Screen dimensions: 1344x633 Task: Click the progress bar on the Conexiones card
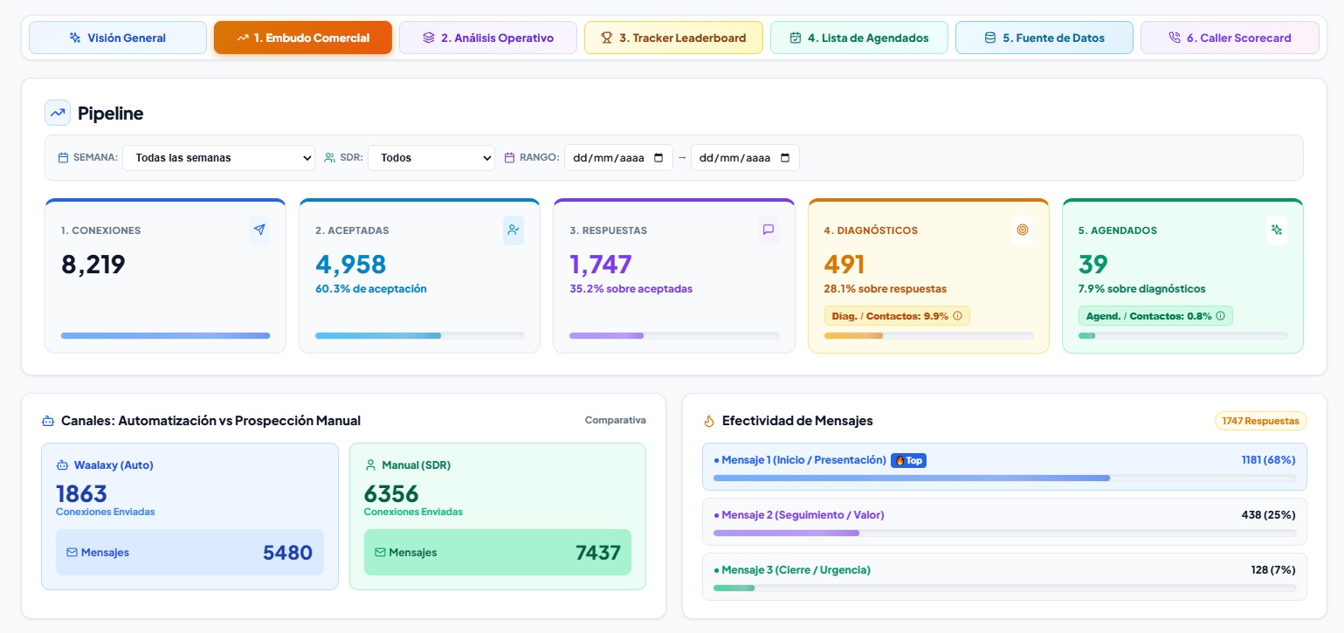[x=165, y=335]
